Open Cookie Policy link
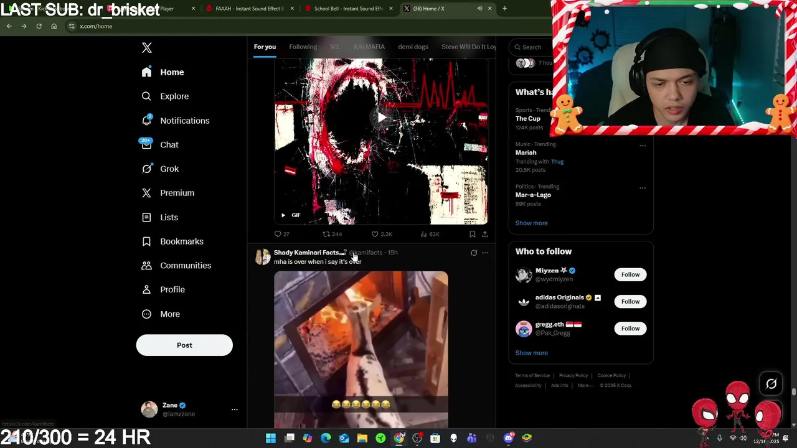 (x=611, y=376)
